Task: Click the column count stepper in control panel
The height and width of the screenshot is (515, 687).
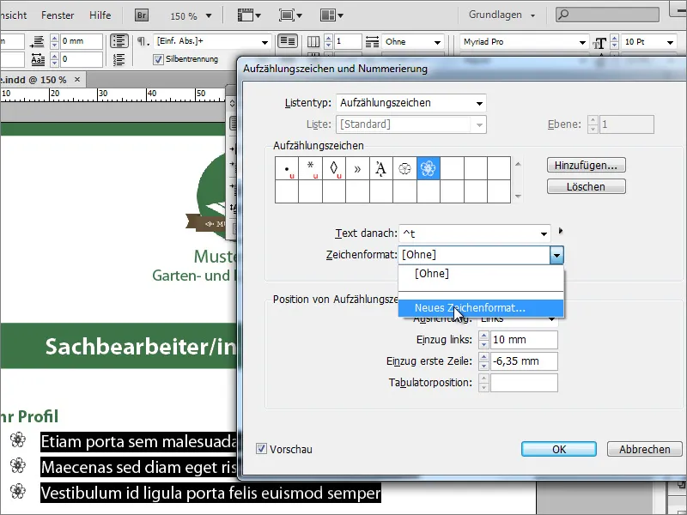Action: 328,41
